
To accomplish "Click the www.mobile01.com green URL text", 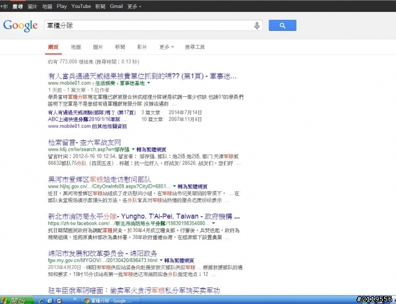I will pyautogui.click(x=69, y=83).
